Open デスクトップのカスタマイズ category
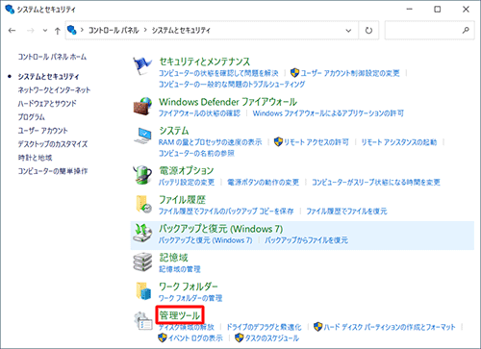 click(x=53, y=144)
